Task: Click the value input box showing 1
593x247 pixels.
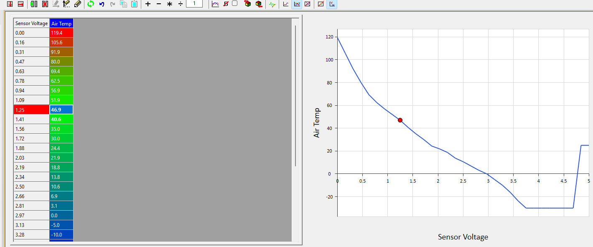Action: coord(194,4)
